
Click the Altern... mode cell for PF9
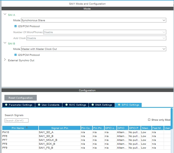[122, 148]
